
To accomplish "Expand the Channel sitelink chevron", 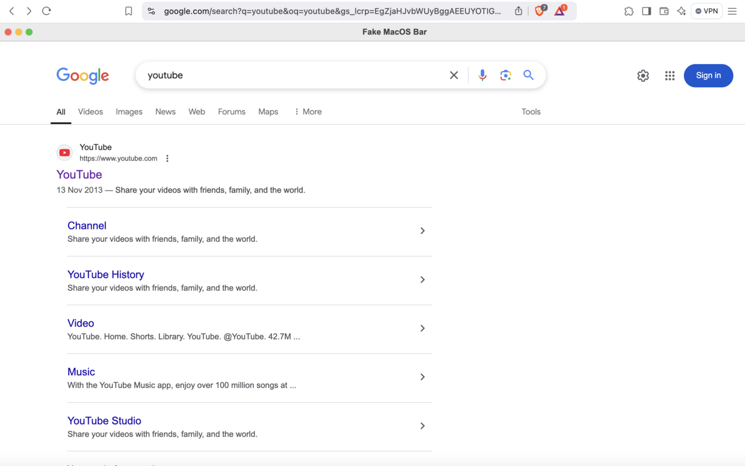I will pyautogui.click(x=423, y=231).
